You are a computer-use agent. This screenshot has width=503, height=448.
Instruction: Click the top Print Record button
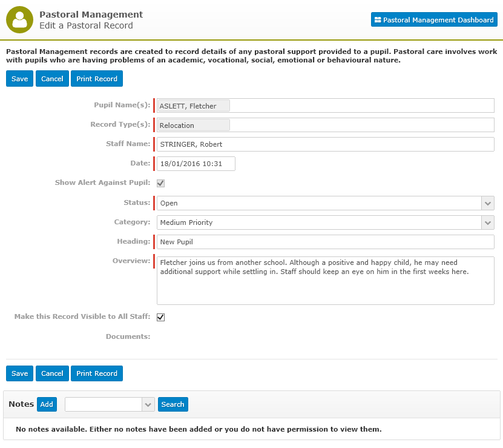point(97,79)
